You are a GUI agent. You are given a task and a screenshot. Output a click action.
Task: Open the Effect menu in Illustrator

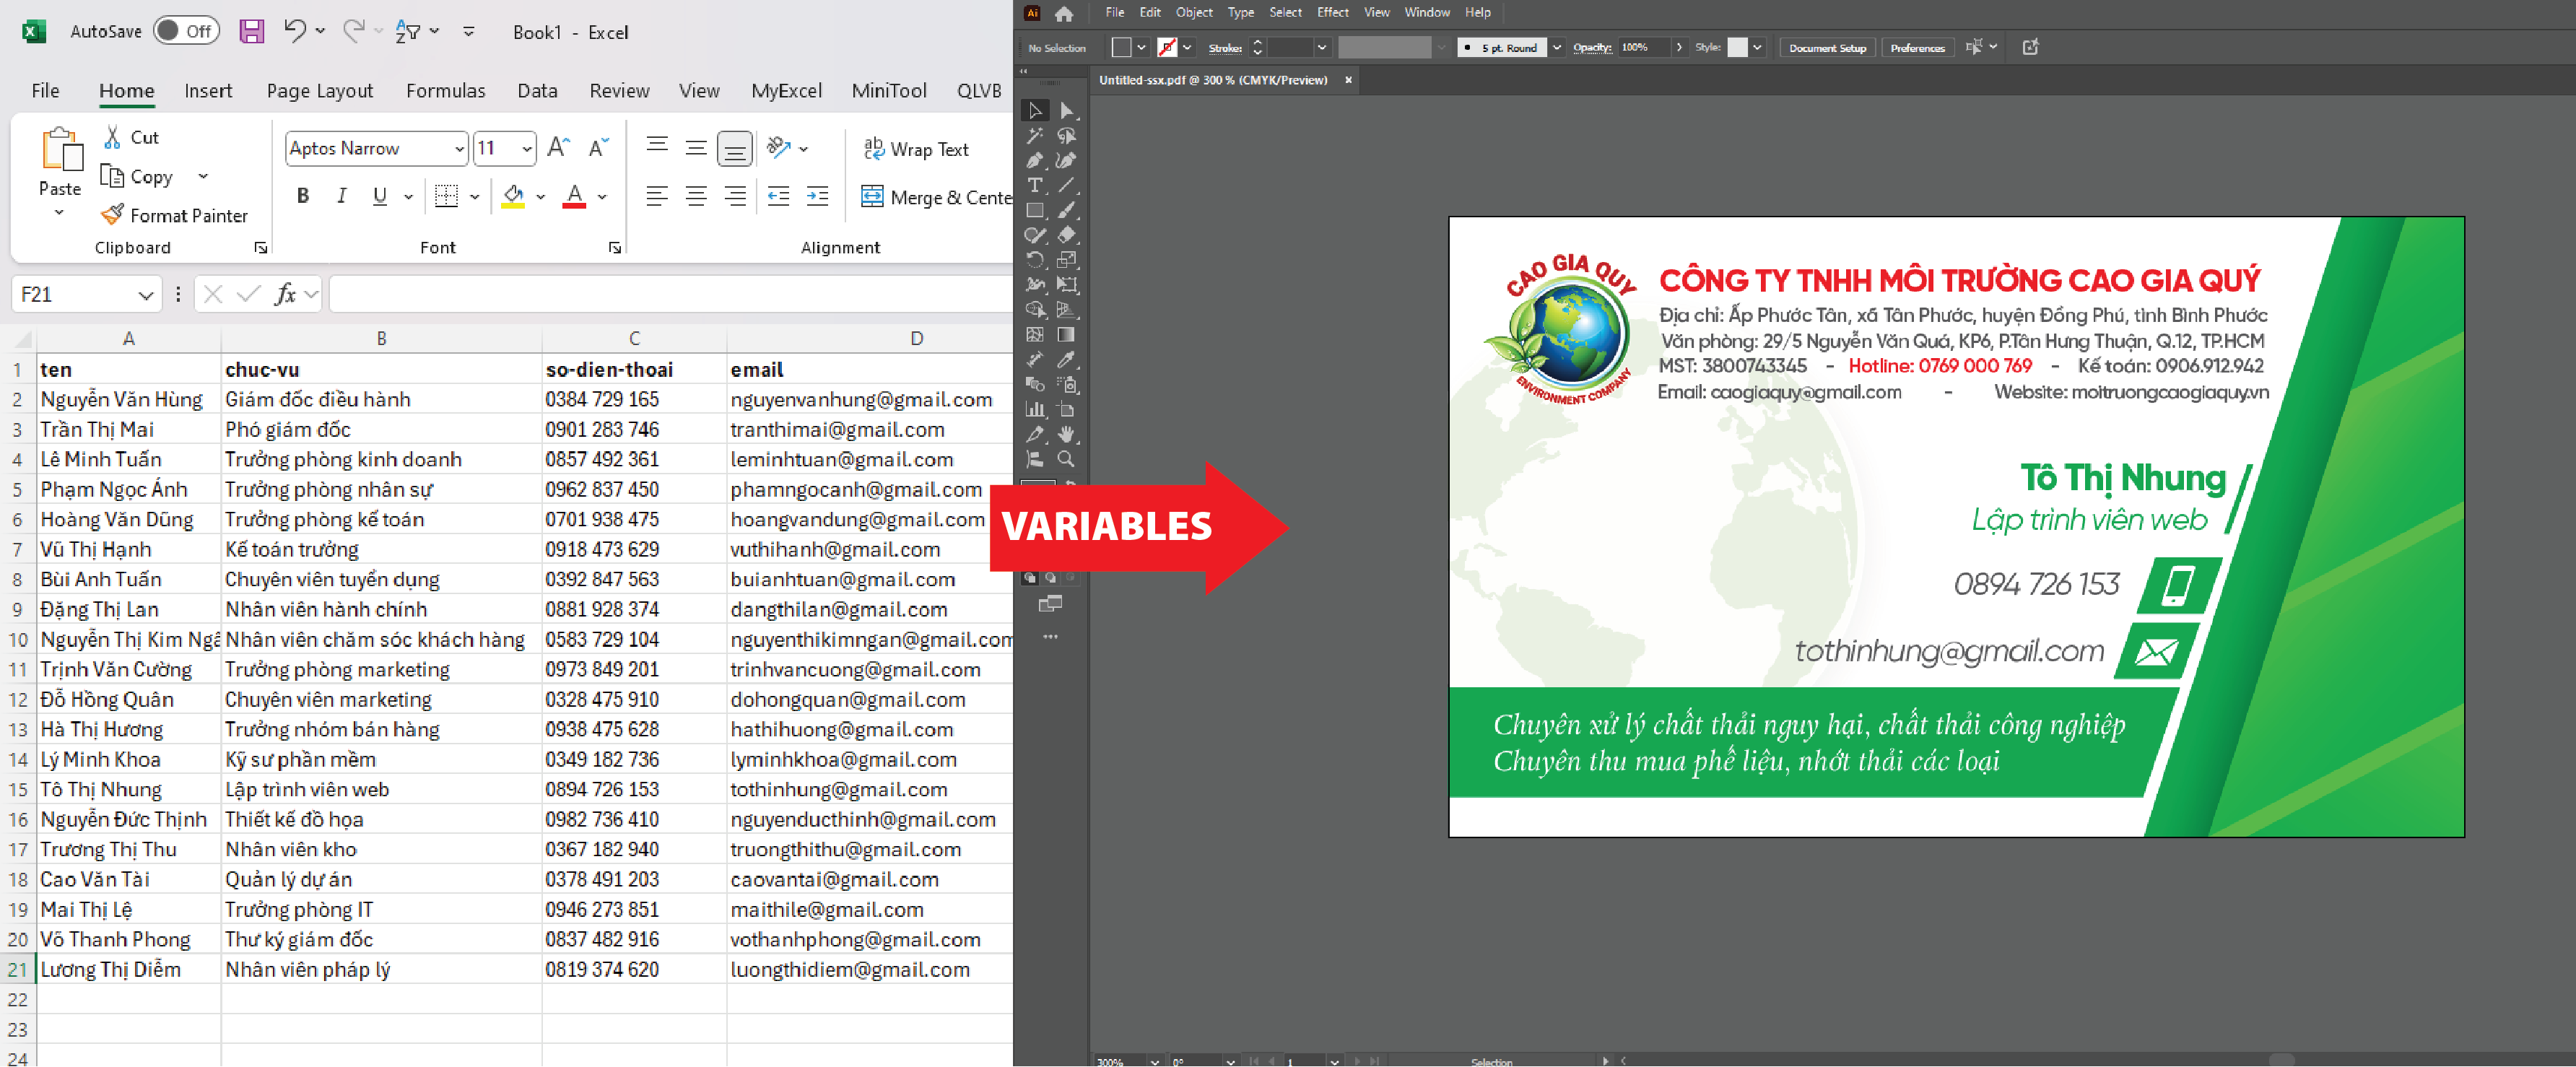click(x=1333, y=12)
